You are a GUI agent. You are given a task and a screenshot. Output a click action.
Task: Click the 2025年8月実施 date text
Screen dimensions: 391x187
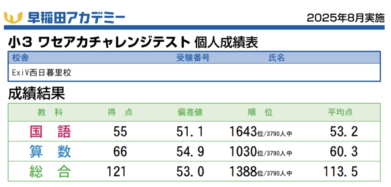click(x=346, y=18)
